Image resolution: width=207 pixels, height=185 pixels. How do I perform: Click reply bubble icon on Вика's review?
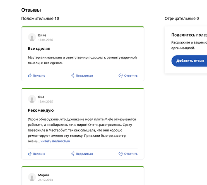(x=120, y=75)
